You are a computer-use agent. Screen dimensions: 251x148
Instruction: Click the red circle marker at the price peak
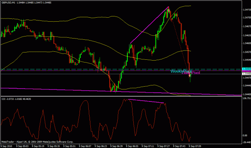[169, 10]
